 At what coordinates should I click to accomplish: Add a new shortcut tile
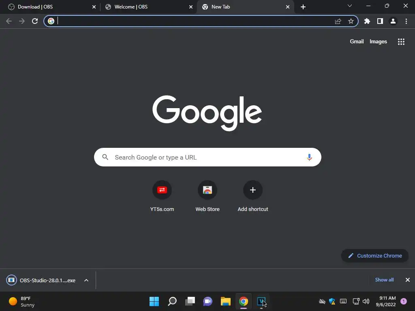pyautogui.click(x=253, y=196)
